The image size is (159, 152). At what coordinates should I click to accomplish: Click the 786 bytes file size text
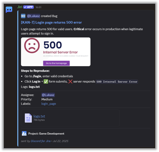point(39,120)
